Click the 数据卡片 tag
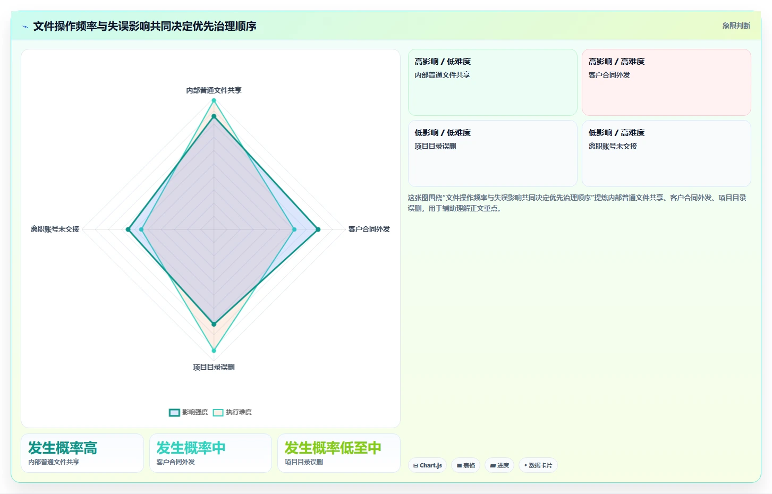Screen dimensions: 772x494 tap(538, 465)
